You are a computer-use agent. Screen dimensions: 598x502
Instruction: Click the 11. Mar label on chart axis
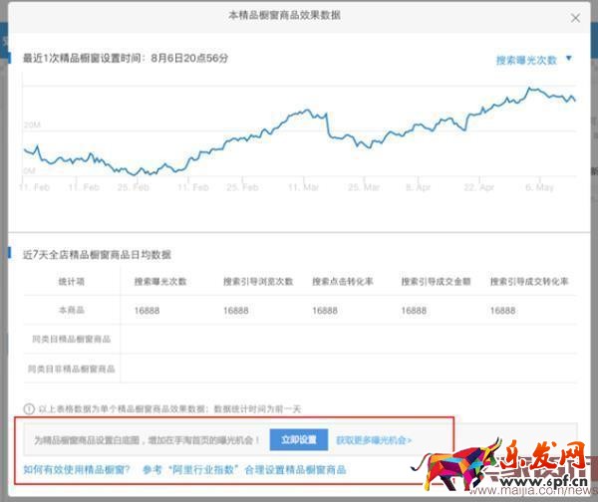(303, 186)
